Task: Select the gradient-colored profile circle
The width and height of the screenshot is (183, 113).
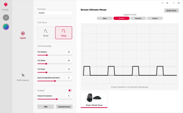Action: 6,27
